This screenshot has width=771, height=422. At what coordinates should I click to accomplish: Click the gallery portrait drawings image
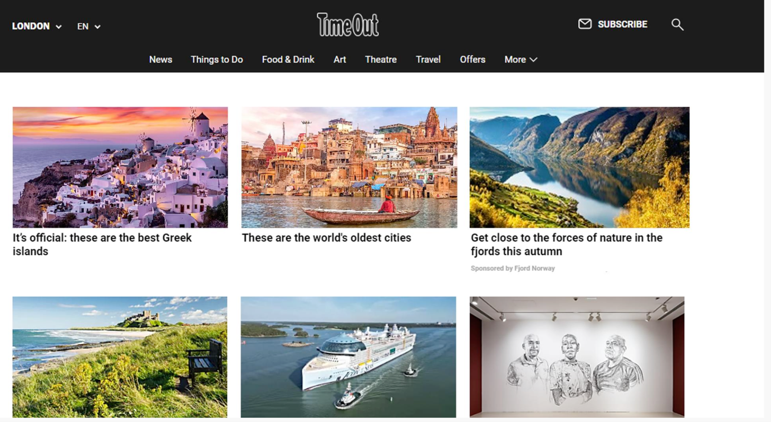577,357
